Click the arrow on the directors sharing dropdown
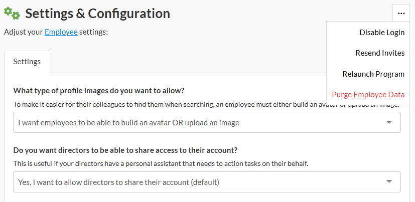 click(x=389, y=181)
